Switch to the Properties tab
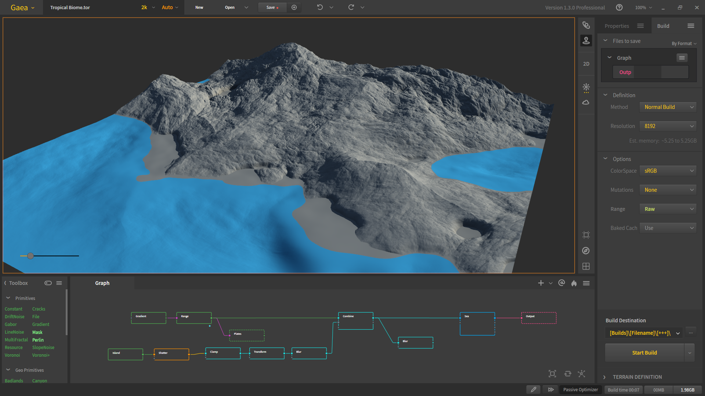The width and height of the screenshot is (705, 396). click(617, 26)
